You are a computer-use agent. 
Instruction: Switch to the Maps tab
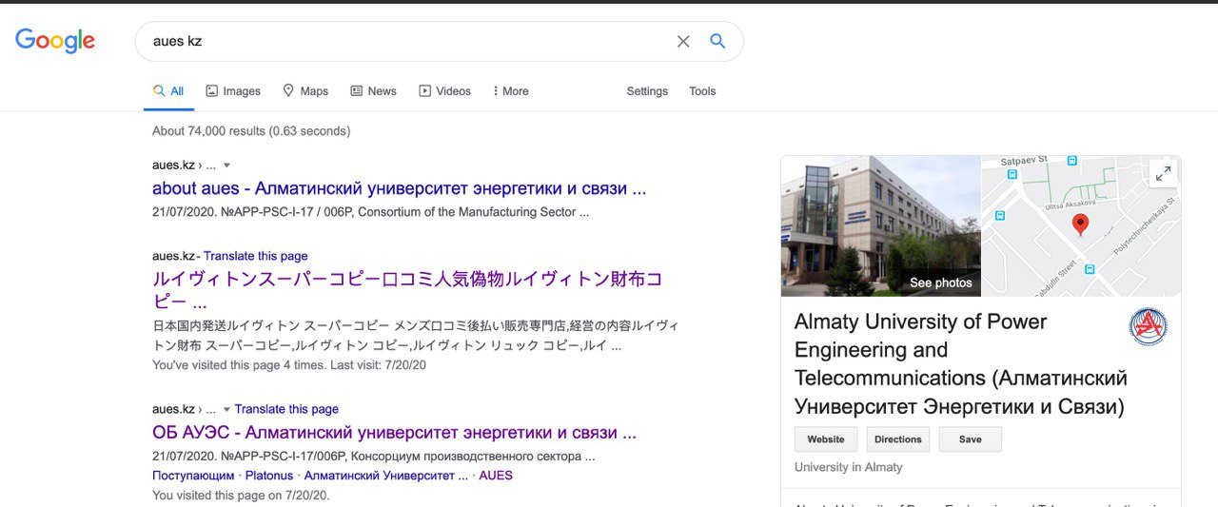click(x=305, y=91)
